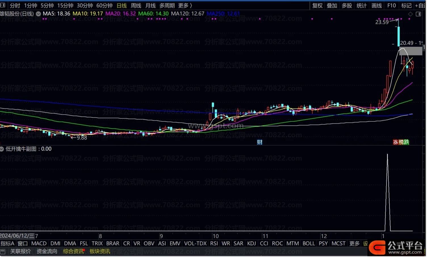This screenshot has width=427, height=257.
Task: Open the 关联报价 tab
Action: pos(20,251)
